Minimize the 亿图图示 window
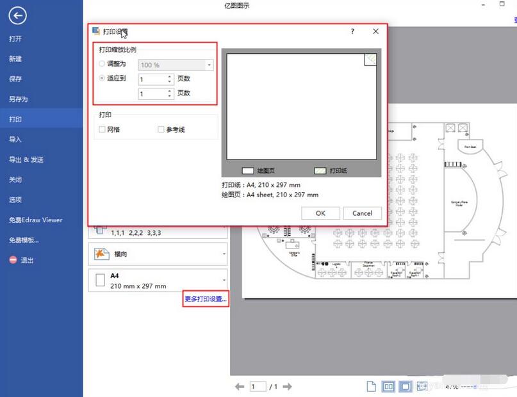This screenshot has height=397, width=517. point(483,5)
